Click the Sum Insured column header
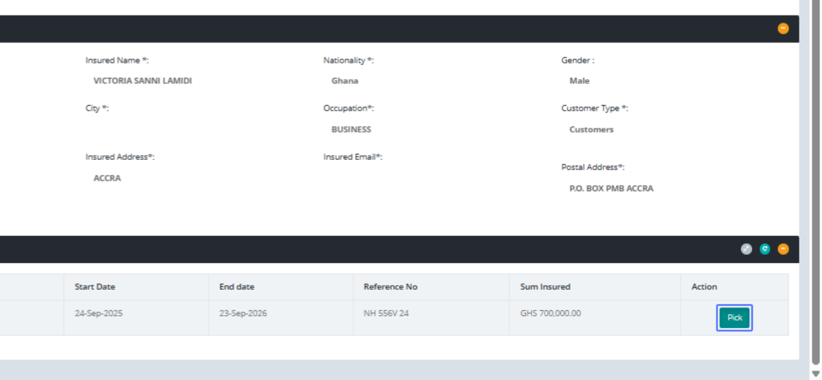 click(545, 287)
